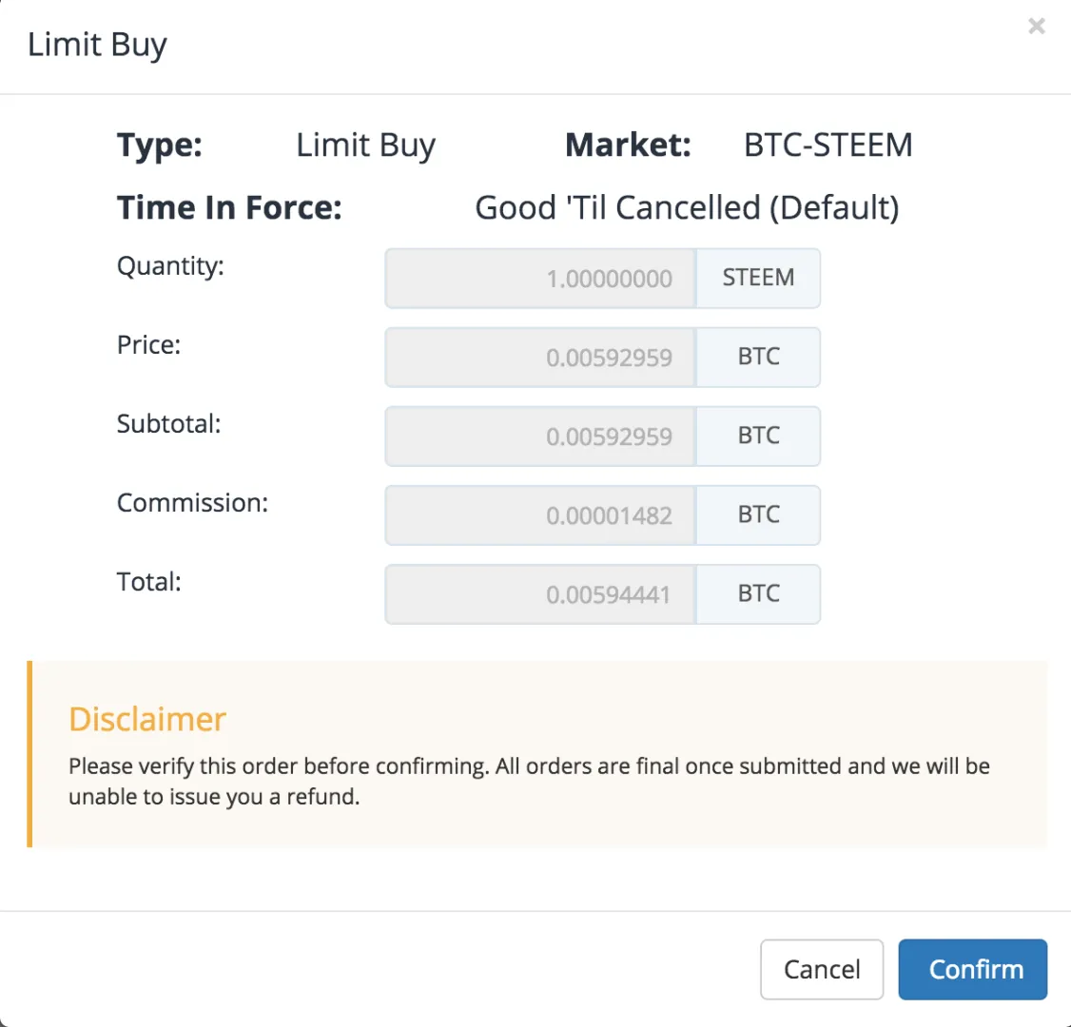Click the BTC-STEEM market value

click(828, 145)
